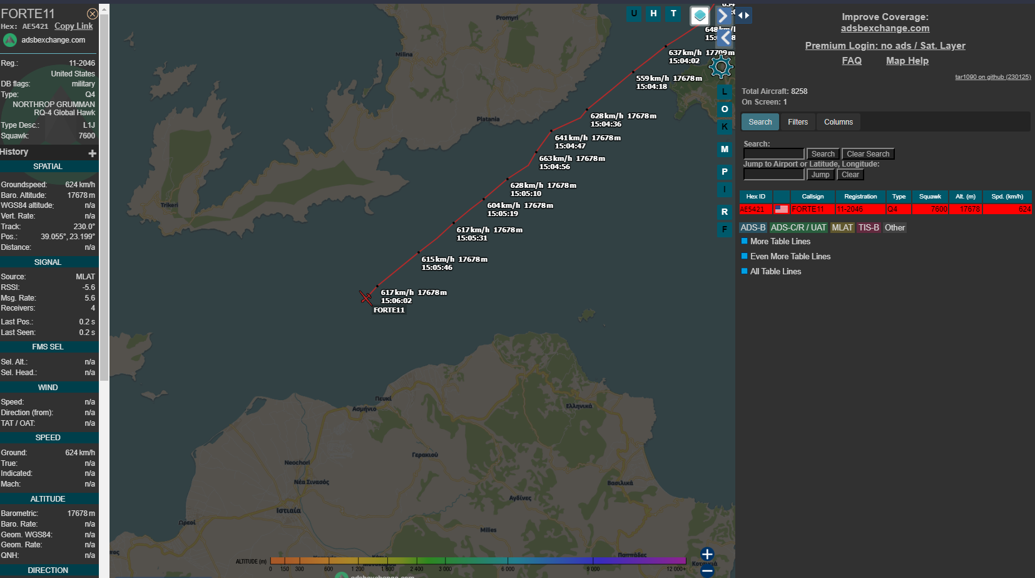Toggle the F map option button
This screenshot has height=578, width=1035.
(x=725, y=229)
